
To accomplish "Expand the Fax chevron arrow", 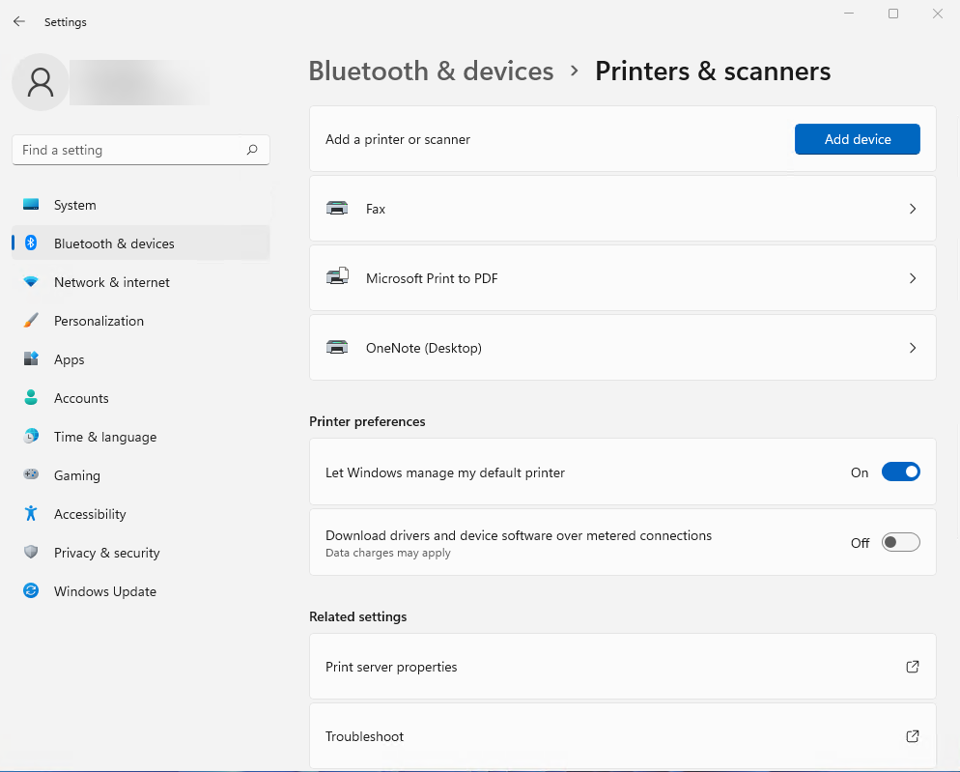I will 913,209.
